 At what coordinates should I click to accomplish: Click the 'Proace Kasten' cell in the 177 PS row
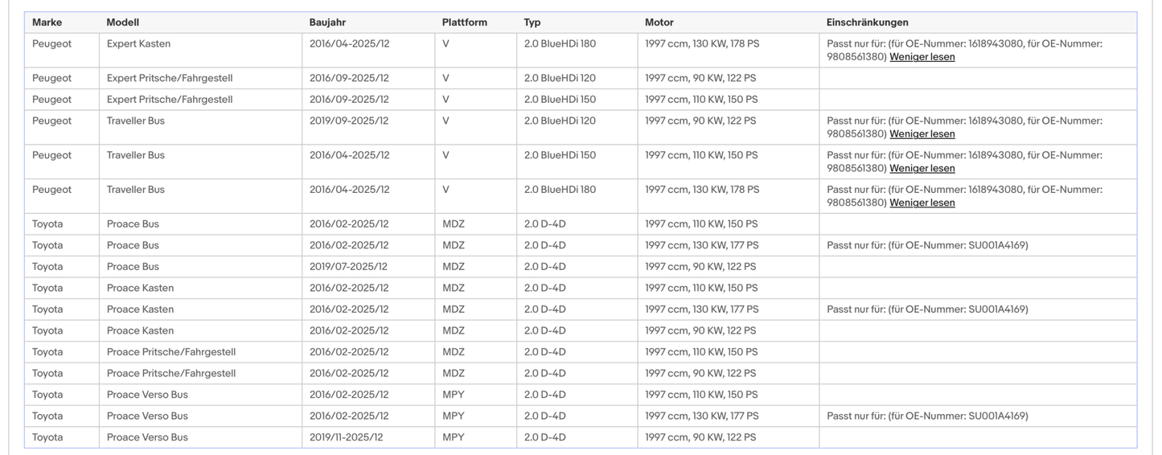pos(140,309)
